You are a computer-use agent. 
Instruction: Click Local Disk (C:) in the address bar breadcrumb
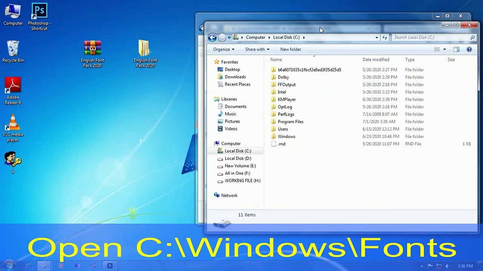286,37
